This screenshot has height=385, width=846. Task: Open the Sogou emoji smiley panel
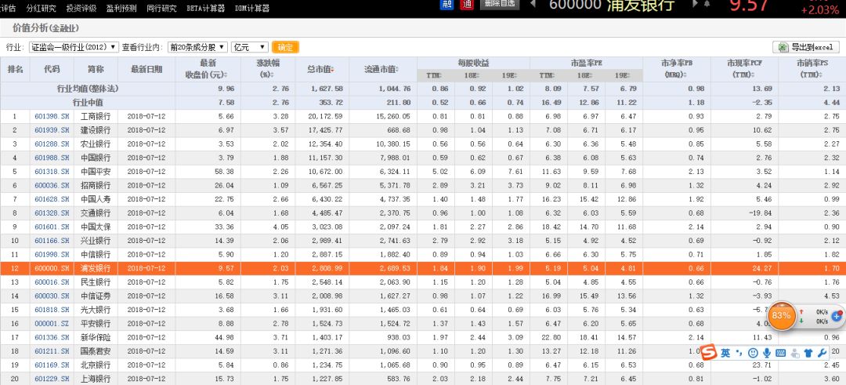click(x=753, y=353)
